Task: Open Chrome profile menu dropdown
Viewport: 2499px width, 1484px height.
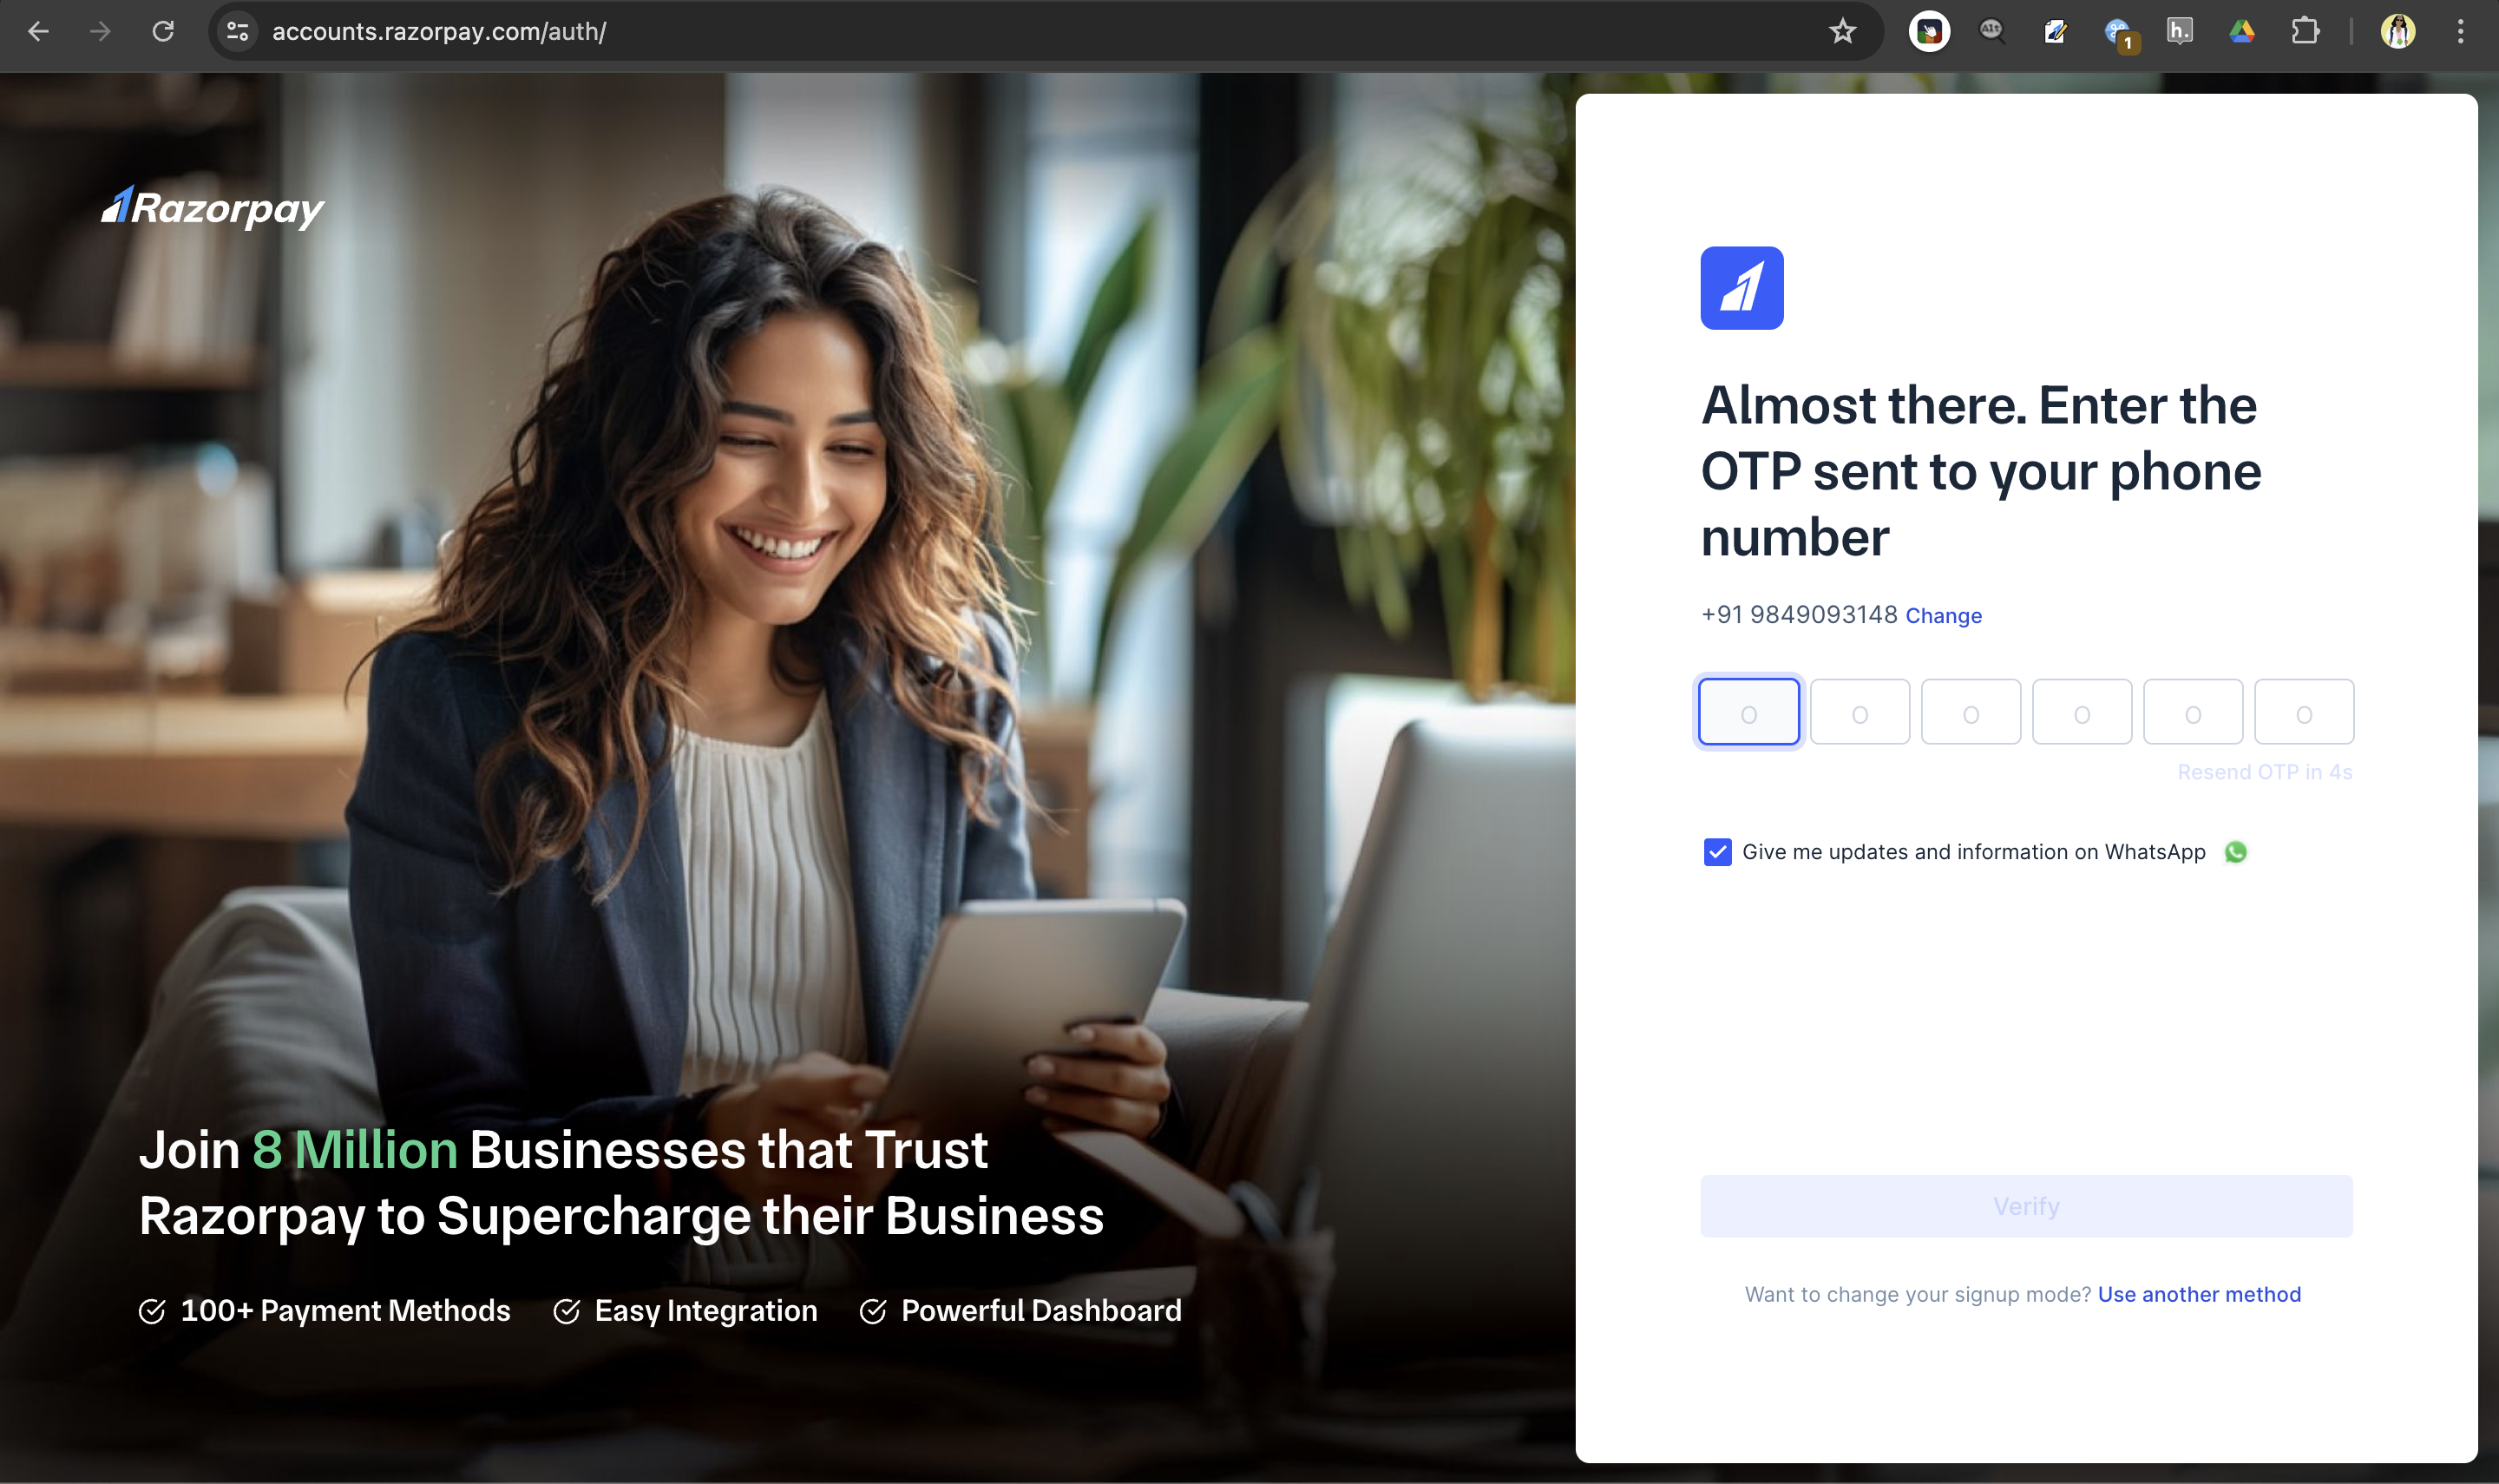Action: pyautogui.click(x=2398, y=30)
